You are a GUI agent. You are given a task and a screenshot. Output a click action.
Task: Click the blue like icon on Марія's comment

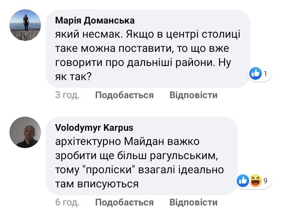(x=256, y=73)
